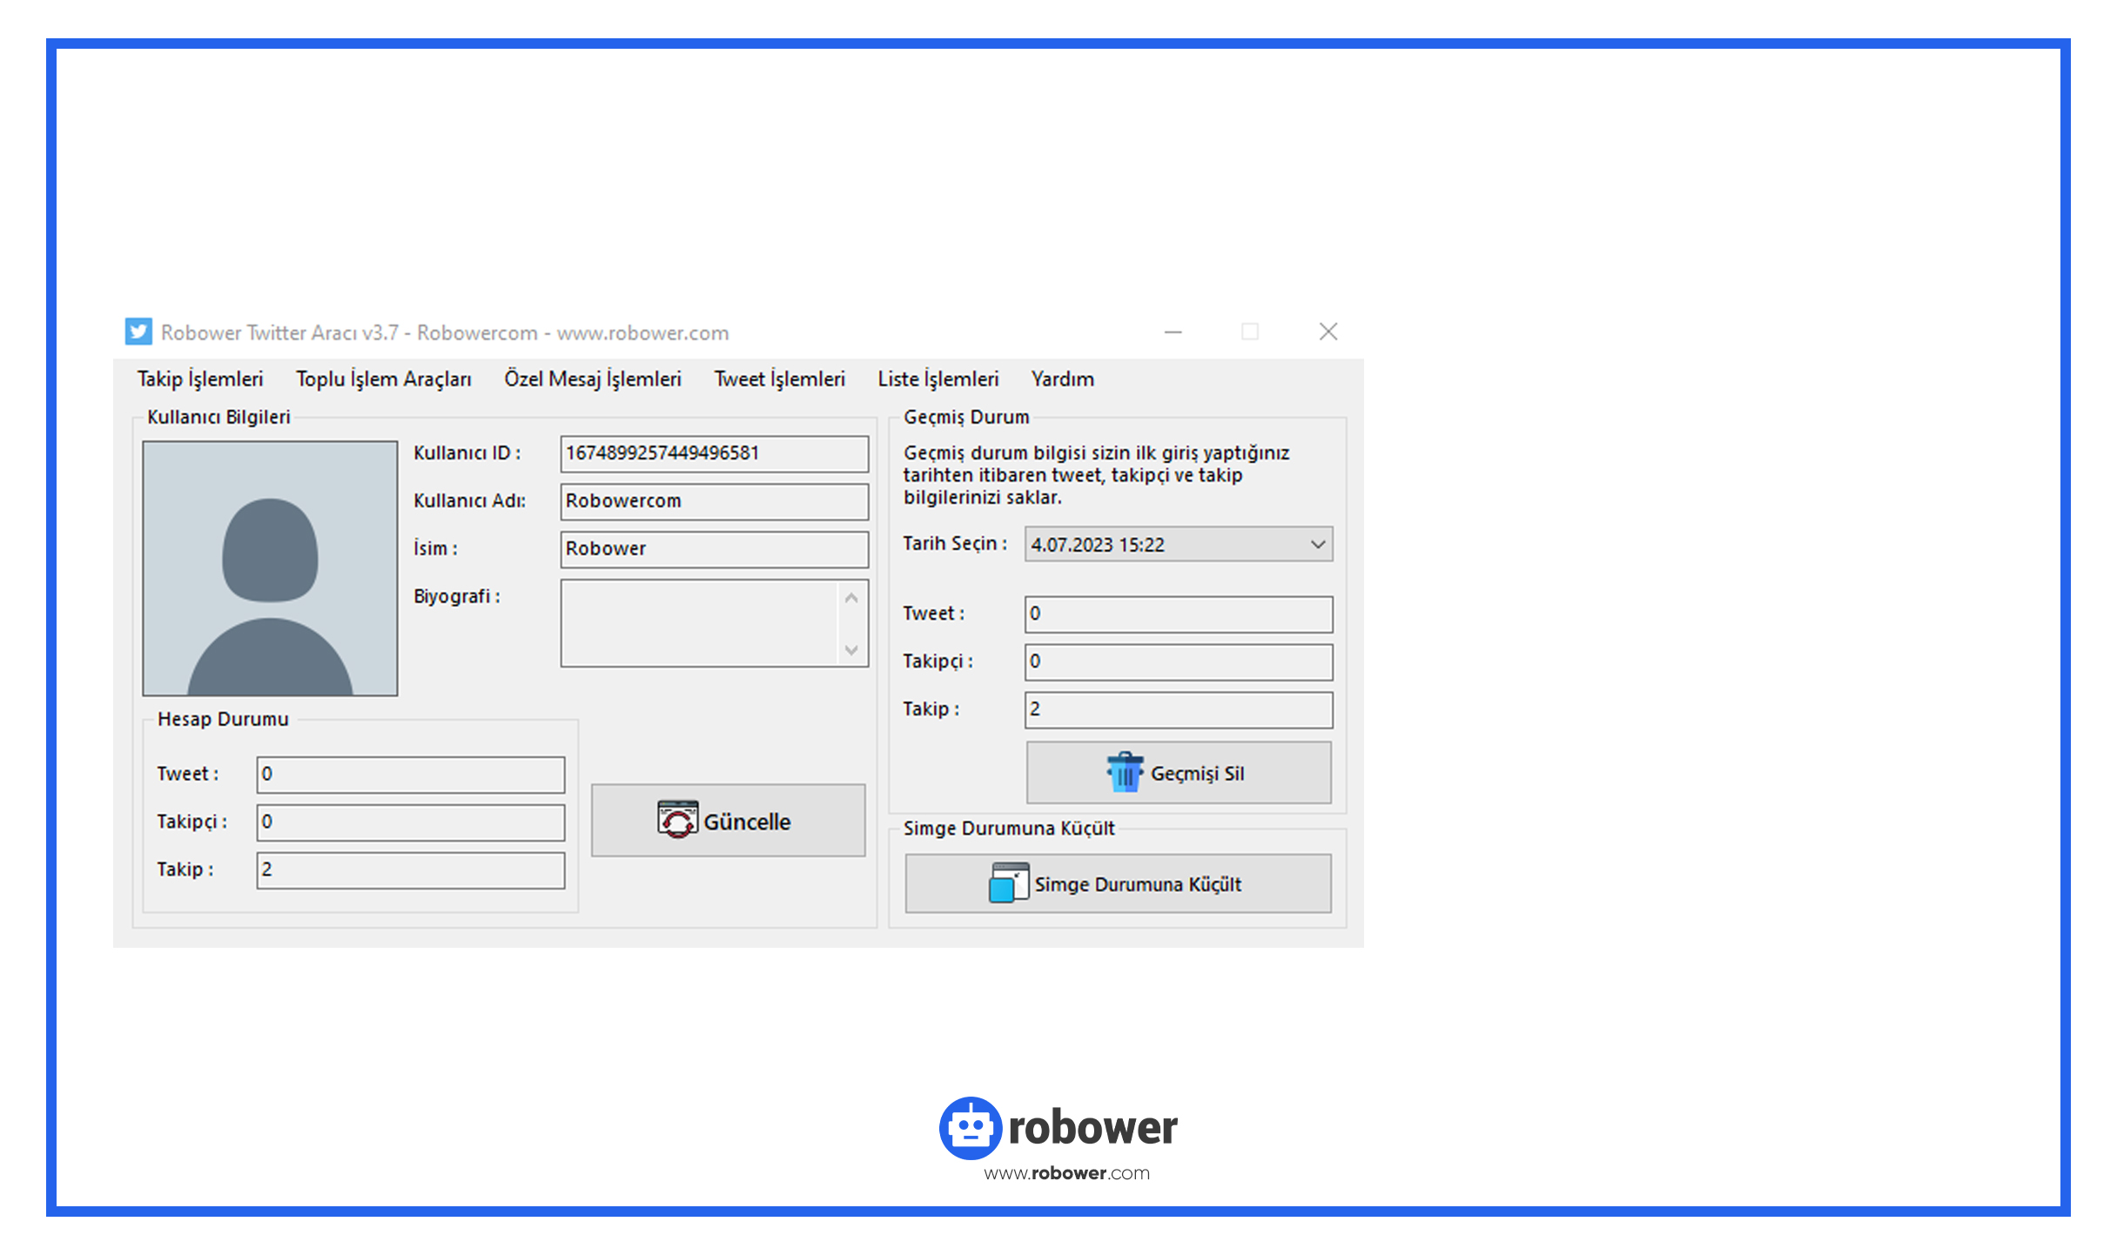2117x1255 pixels.
Task: Open the Tweet İşlemleri menu
Action: (x=780, y=379)
